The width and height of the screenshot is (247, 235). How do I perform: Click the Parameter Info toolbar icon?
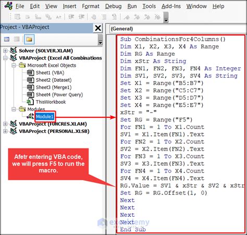48,17
